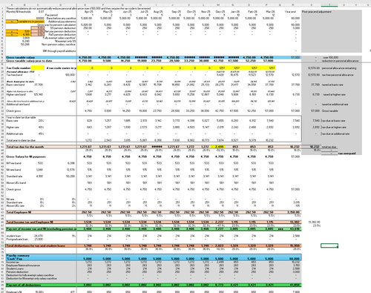
Task: Select the 'Student Loans' payslip row label
Action: [15, 269]
